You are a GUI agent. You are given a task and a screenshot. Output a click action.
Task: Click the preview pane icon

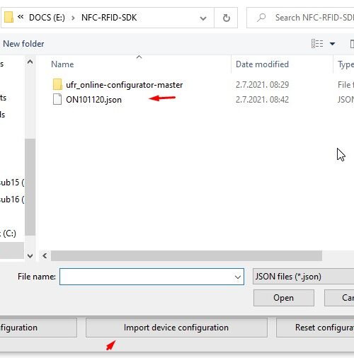coord(352,44)
